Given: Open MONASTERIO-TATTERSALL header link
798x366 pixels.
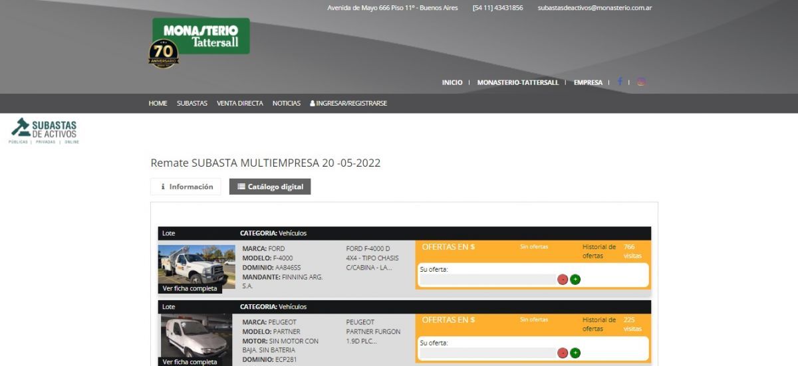Looking at the screenshot, I should click(518, 82).
